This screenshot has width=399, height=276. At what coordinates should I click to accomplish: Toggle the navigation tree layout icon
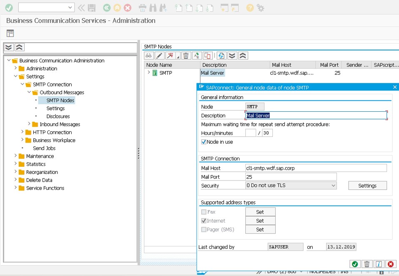(10, 33)
